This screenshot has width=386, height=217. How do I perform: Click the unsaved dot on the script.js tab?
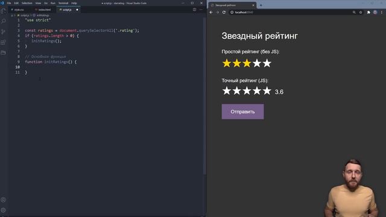(77, 10)
